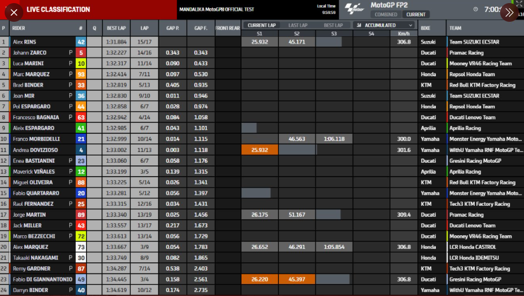Screen dimensions: 524x296
Task: Click Jorge Martin's top speed 309.4
Action: (404, 215)
